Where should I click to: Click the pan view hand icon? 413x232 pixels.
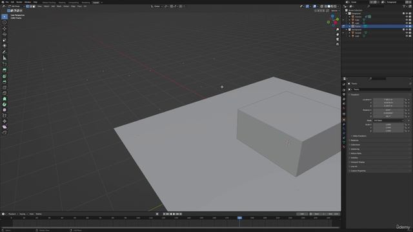[x=337, y=34]
